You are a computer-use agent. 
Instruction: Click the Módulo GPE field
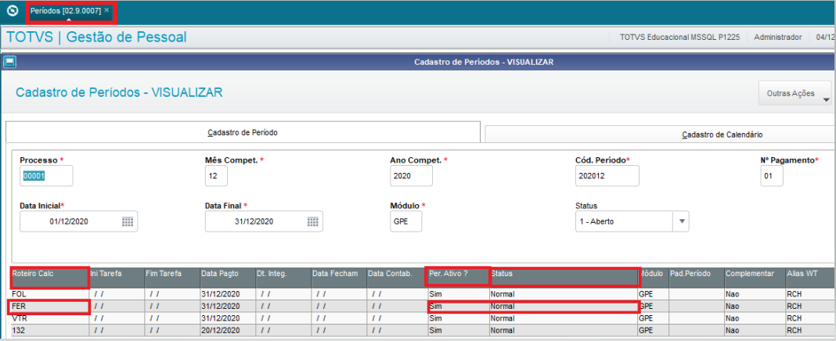click(405, 221)
